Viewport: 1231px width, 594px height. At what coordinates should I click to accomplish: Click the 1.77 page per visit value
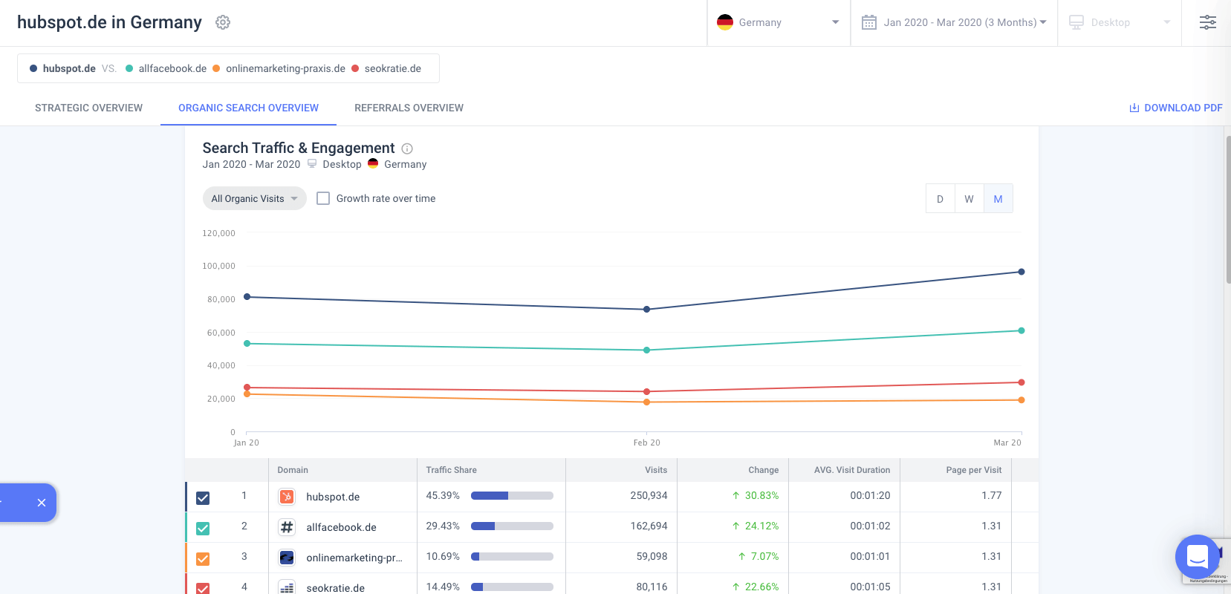[991, 495]
